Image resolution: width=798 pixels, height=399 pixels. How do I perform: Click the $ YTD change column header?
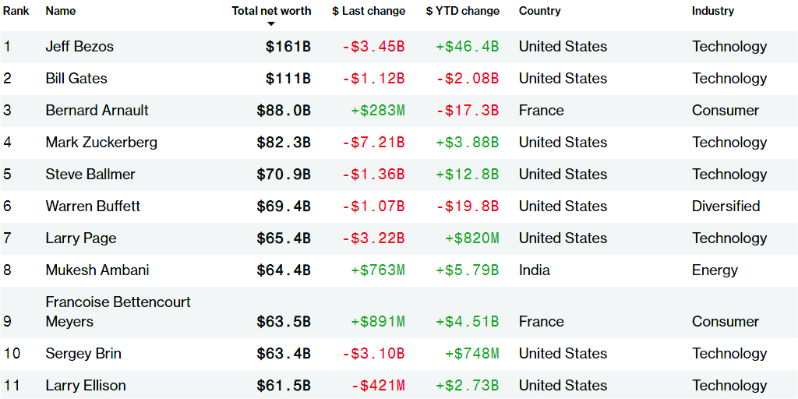(x=462, y=11)
